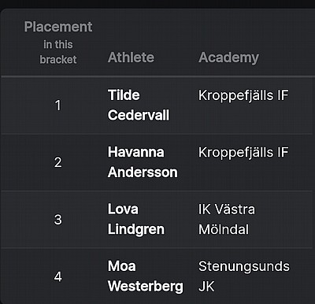The width and height of the screenshot is (315, 304).
Task: Select the IK Västra Mölndal academy
Action: (x=227, y=219)
